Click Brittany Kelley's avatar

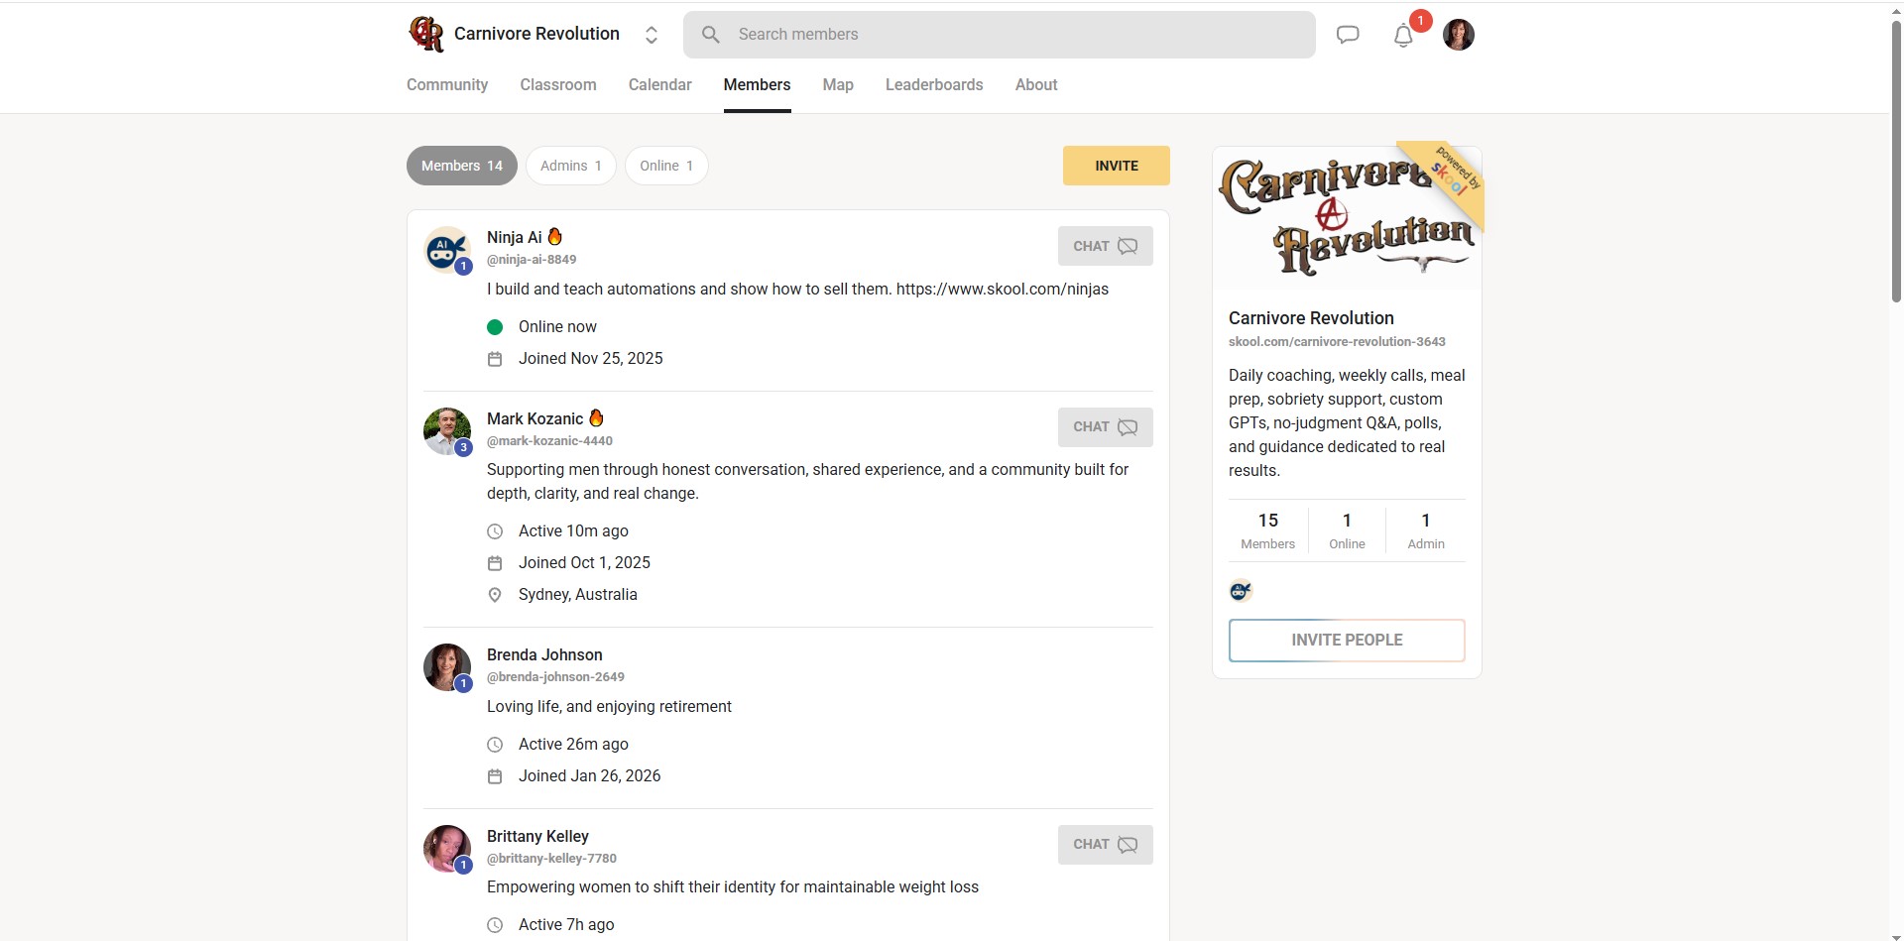pos(447,849)
